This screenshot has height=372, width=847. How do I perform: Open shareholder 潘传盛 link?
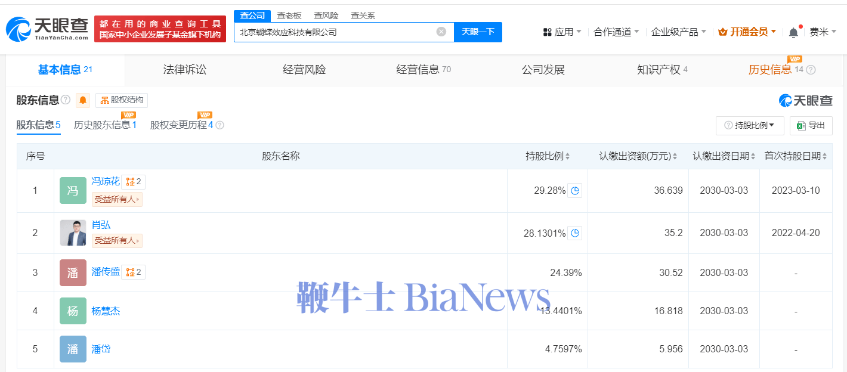[106, 272]
